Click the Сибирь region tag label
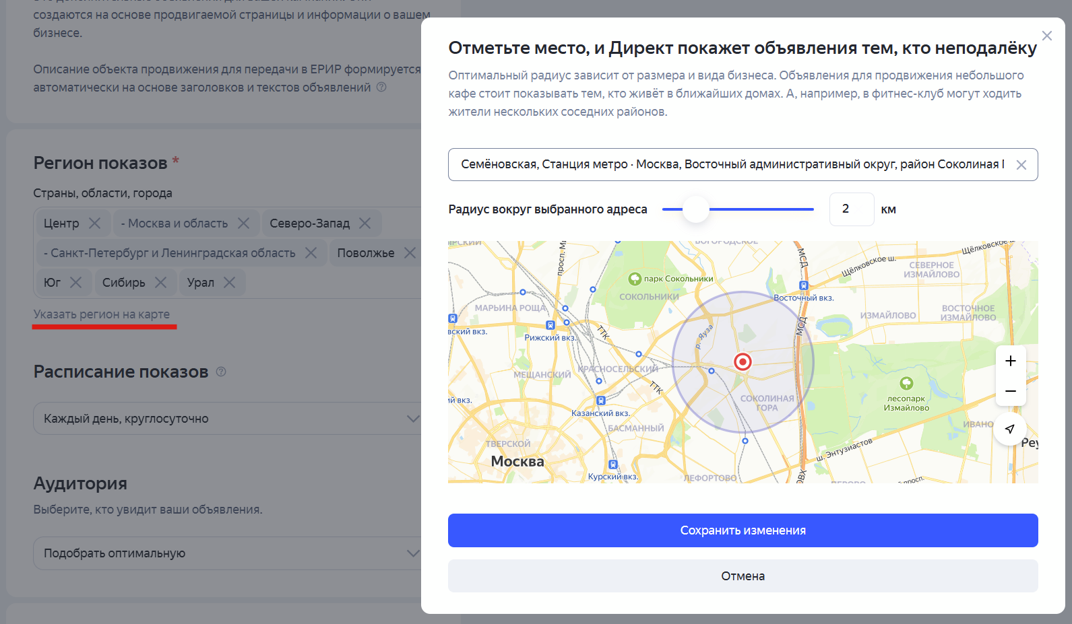 (124, 282)
